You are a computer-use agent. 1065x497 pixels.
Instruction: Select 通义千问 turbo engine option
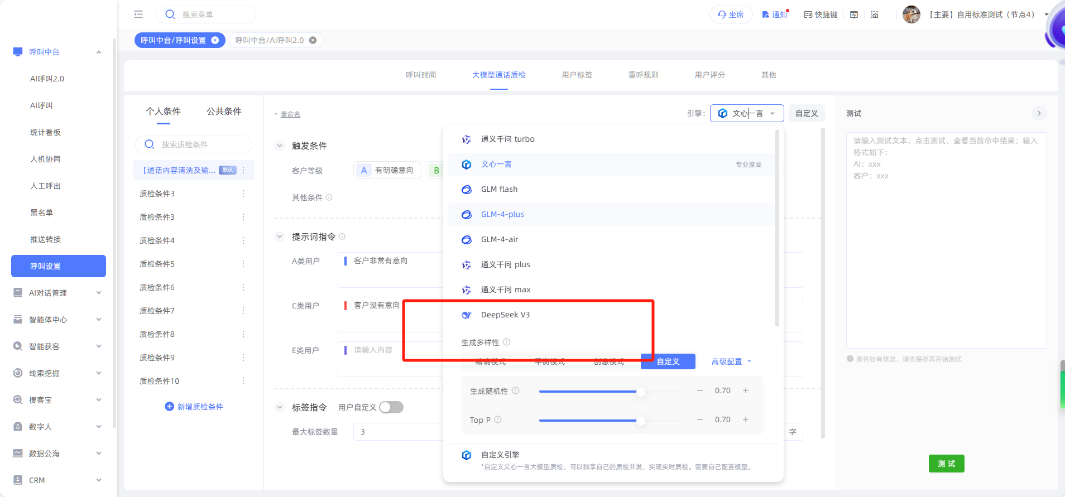pos(611,139)
